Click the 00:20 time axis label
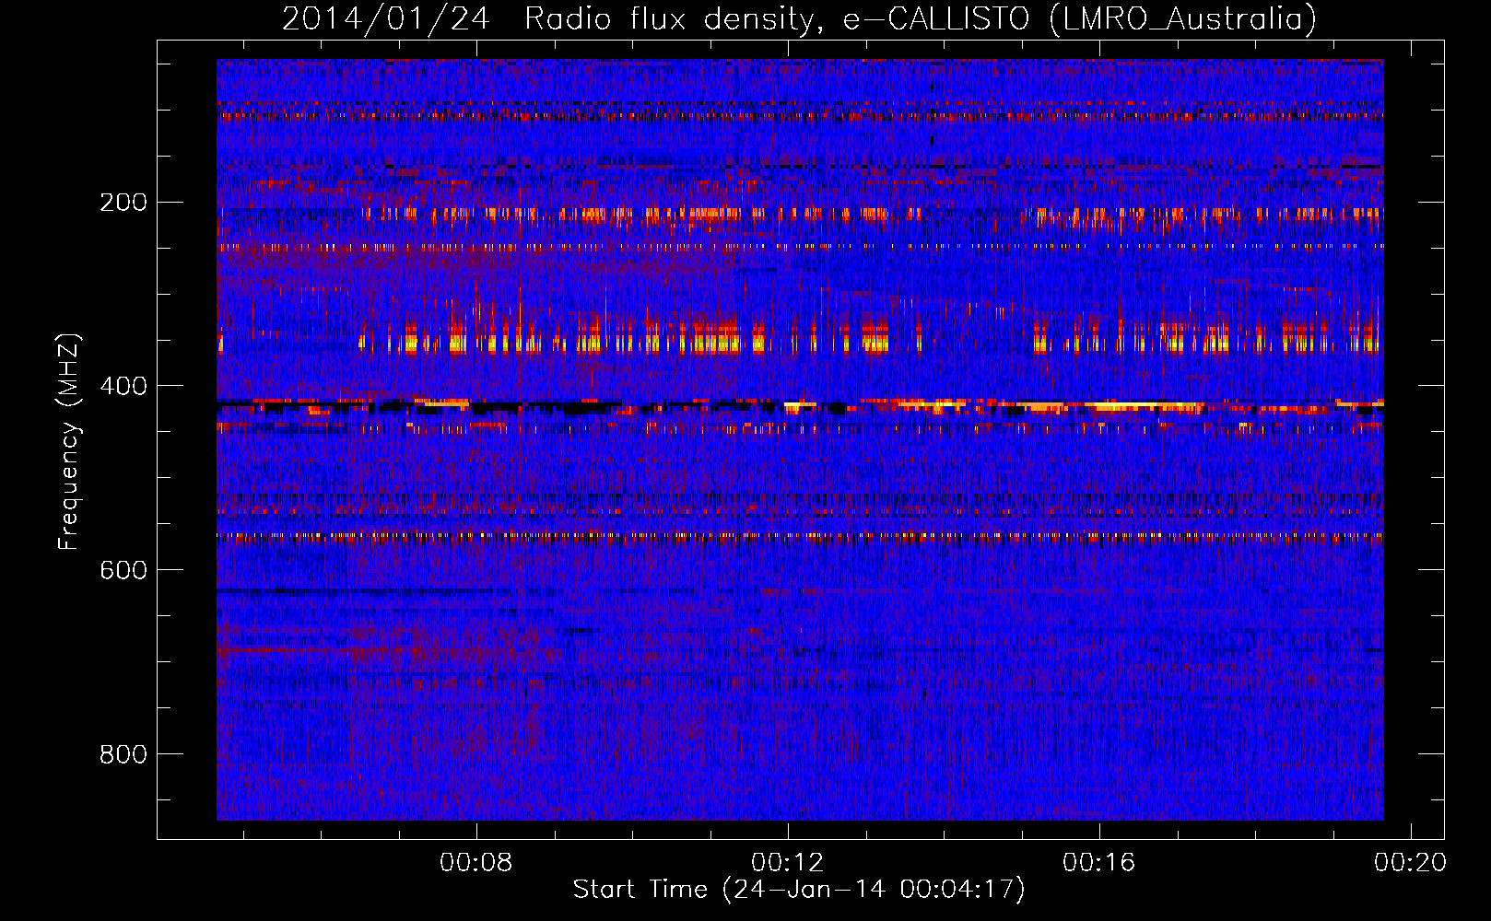Screen dimensions: 1491x921 1410,863
